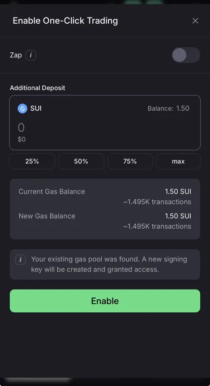Click the existing gas pool notice text
The height and width of the screenshot is (386, 210).
(x=109, y=264)
